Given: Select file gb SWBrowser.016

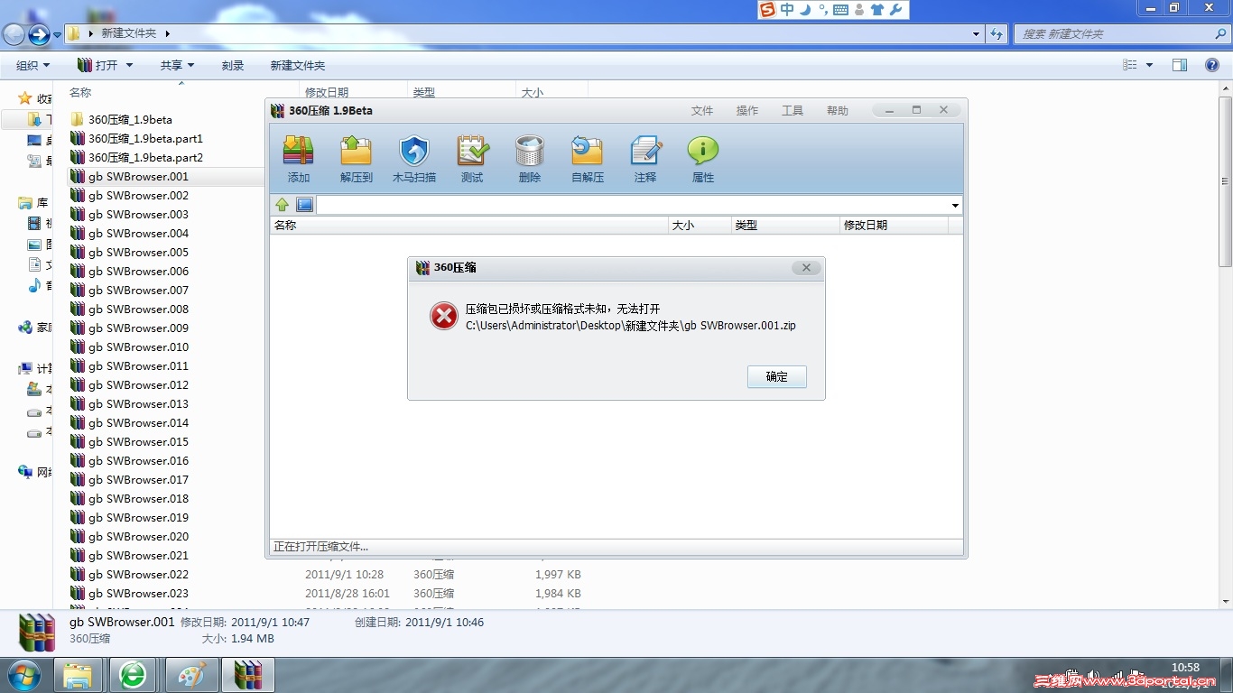Looking at the screenshot, I should [x=138, y=460].
